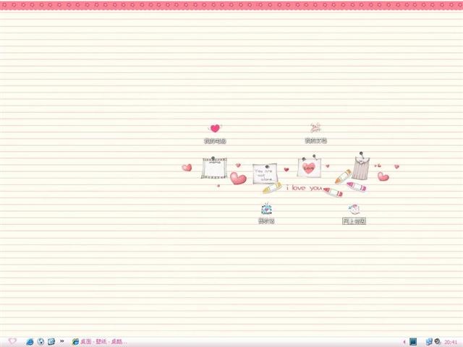Click the globe icon in Quick Launch
Screen dimensions: 463x347
(x=41, y=342)
